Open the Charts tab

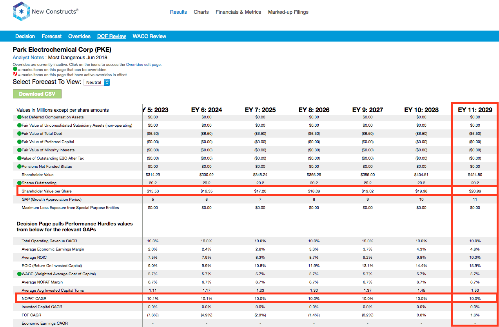[x=201, y=12]
